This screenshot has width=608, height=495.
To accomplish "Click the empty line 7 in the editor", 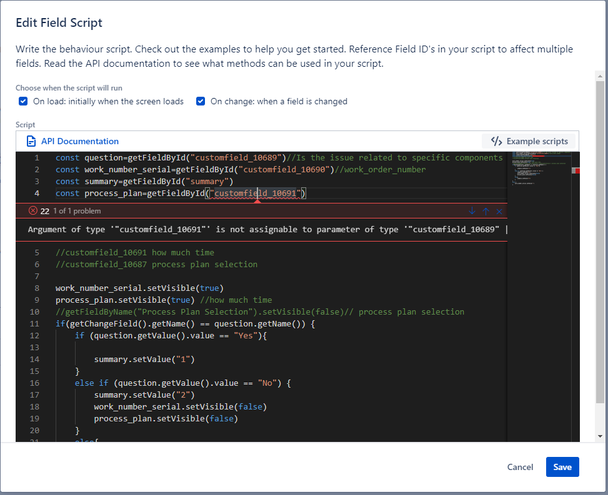I will pos(281,277).
